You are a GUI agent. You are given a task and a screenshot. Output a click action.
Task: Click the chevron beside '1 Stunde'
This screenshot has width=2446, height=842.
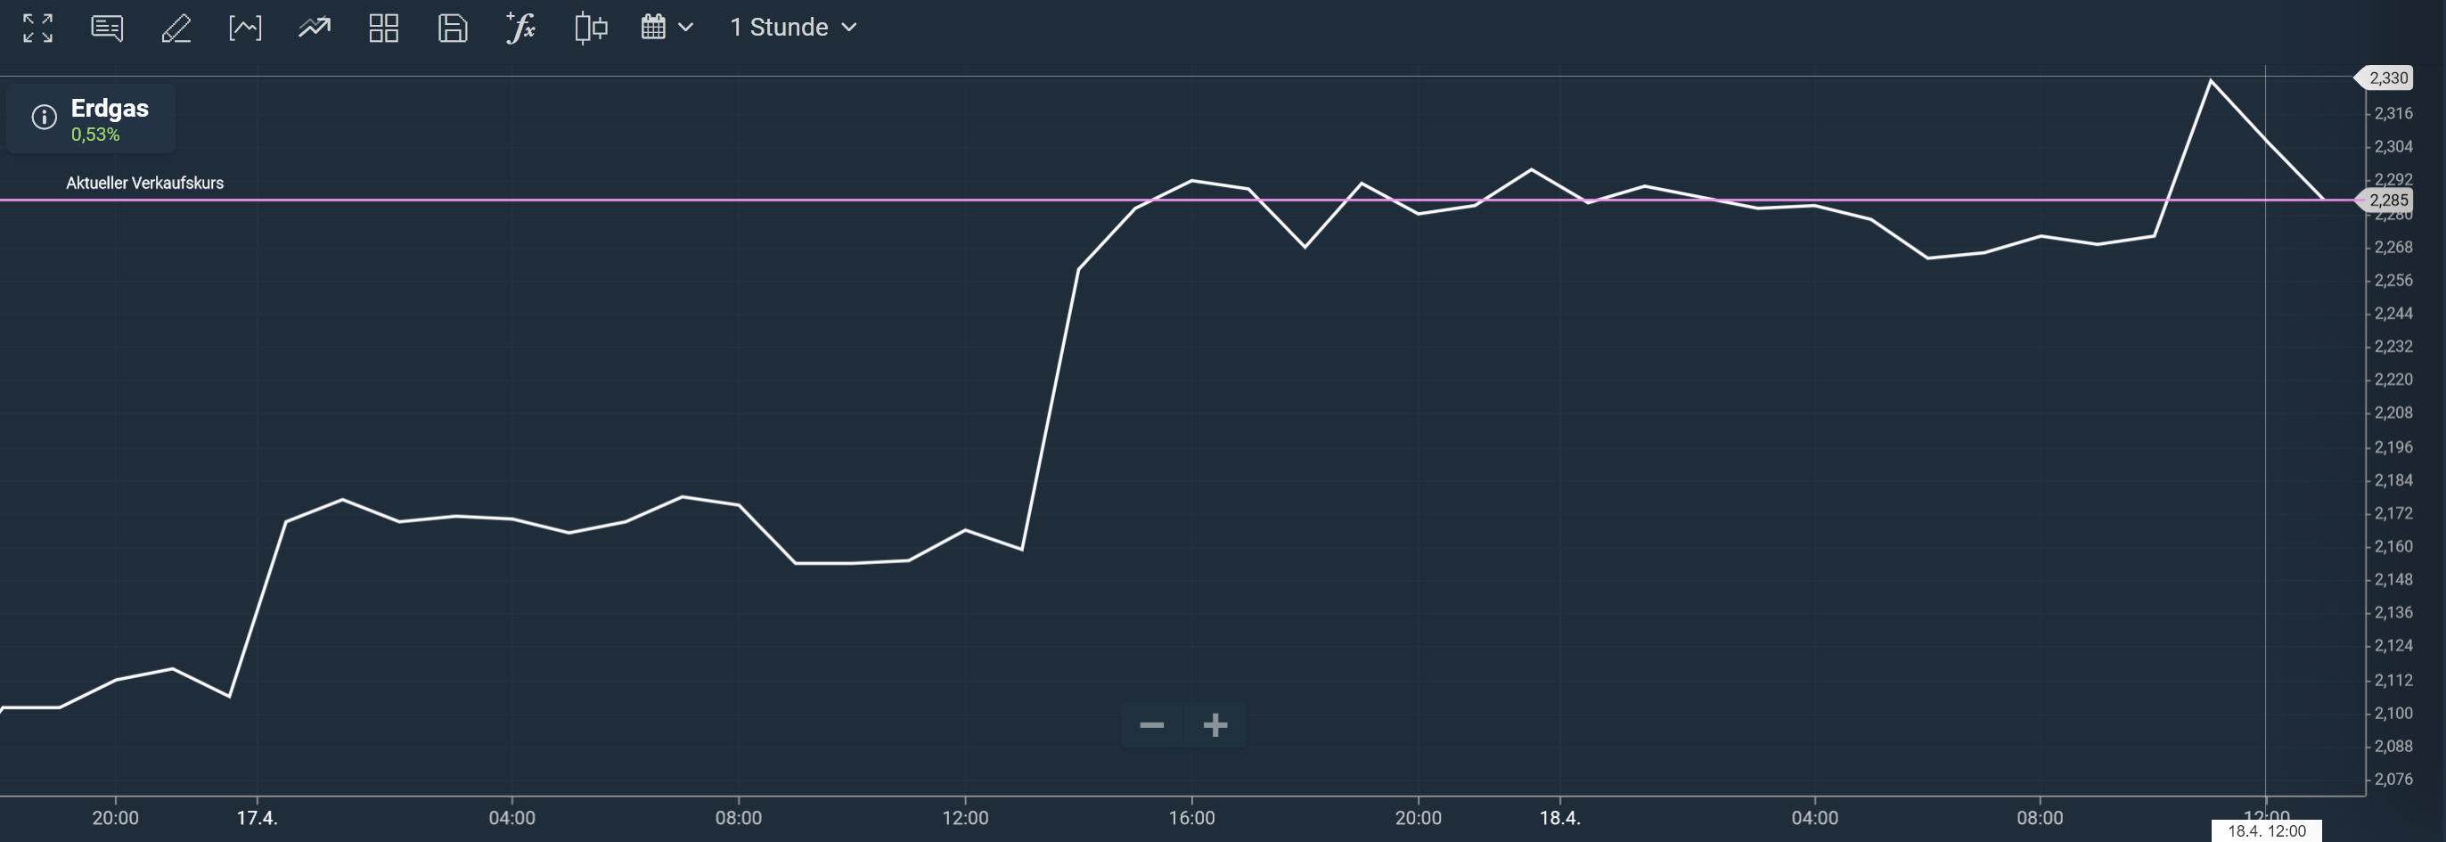point(850,28)
